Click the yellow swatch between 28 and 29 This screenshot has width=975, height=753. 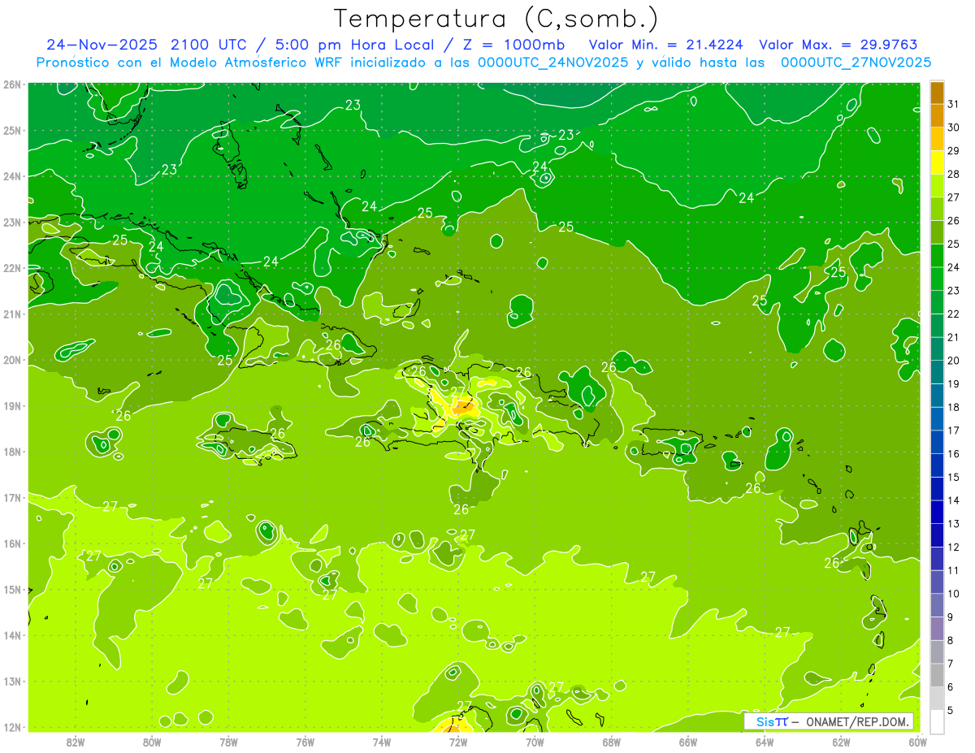pos(937,162)
